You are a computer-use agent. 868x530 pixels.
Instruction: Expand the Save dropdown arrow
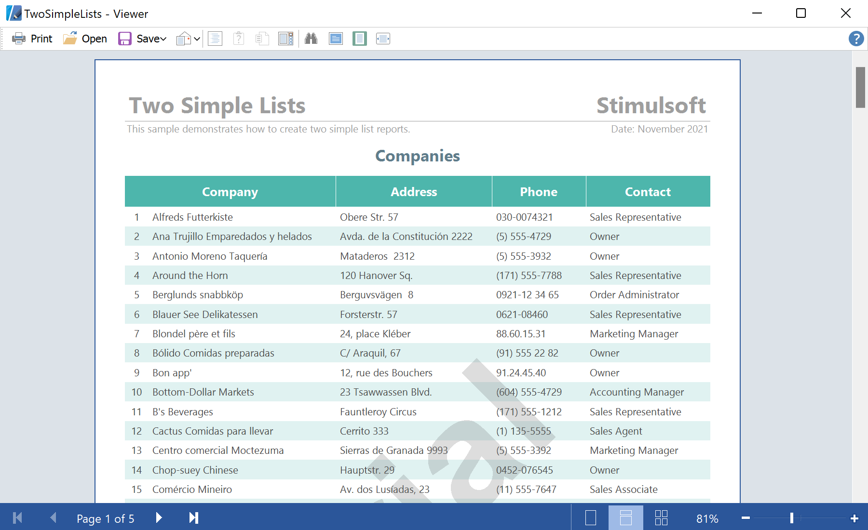tap(163, 39)
